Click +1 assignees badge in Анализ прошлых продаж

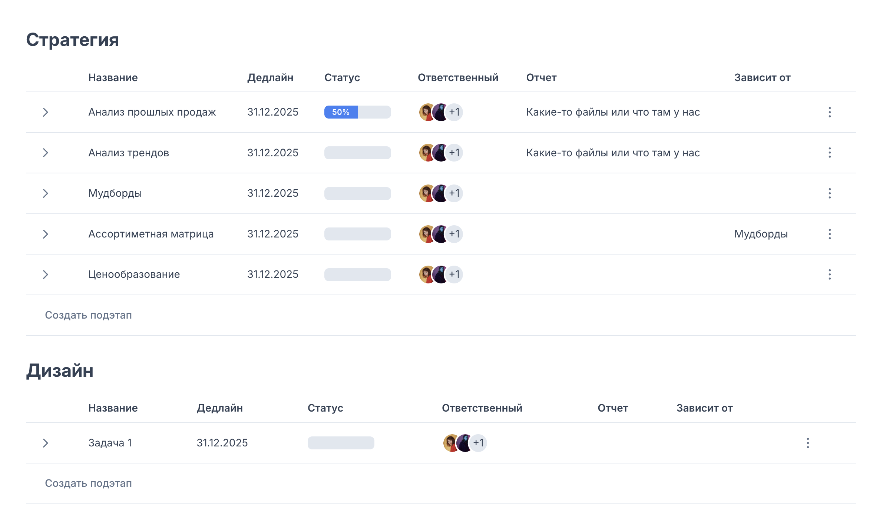pyautogui.click(x=454, y=112)
